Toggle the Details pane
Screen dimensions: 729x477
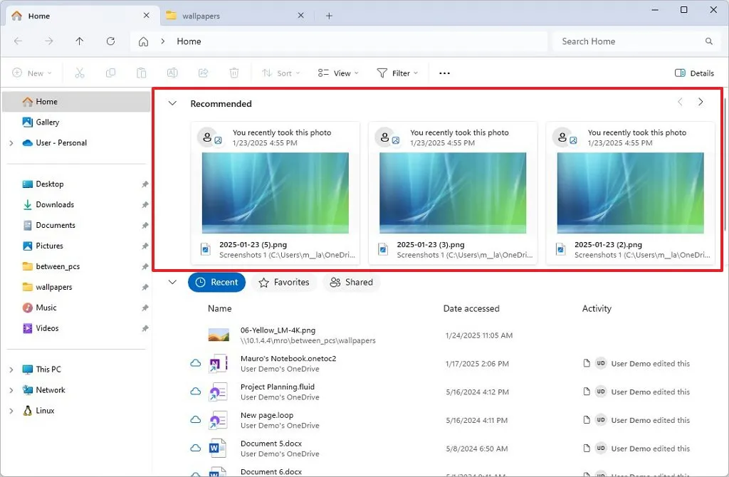pos(694,73)
